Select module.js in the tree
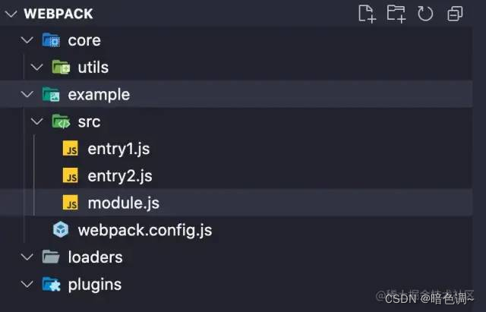This screenshot has width=486, height=312. [123, 203]
